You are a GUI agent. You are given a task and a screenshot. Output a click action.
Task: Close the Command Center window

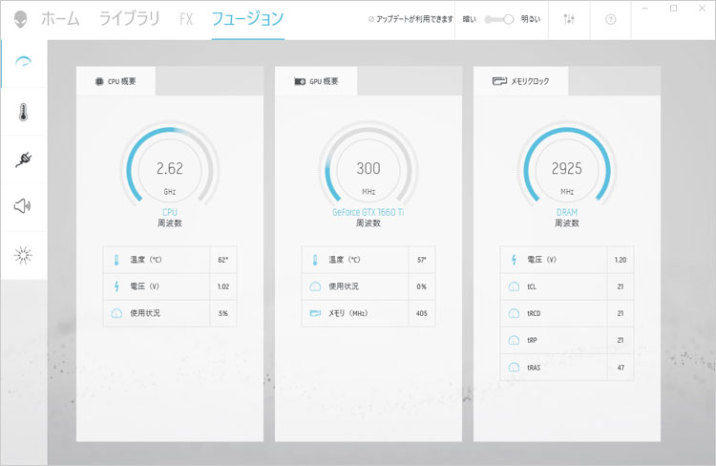[x=703, y=9]
